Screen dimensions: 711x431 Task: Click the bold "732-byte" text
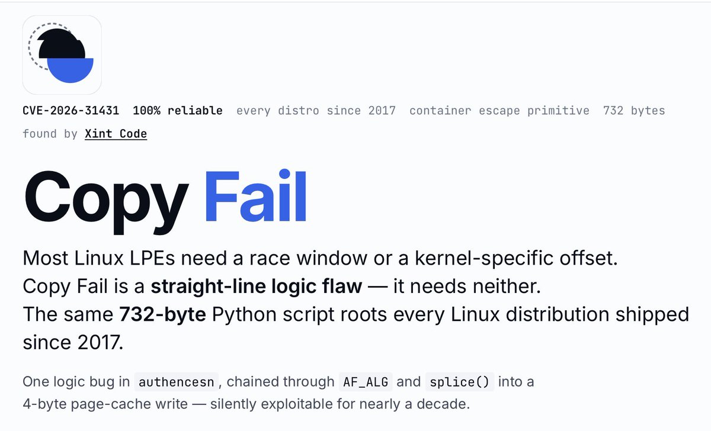162,314
